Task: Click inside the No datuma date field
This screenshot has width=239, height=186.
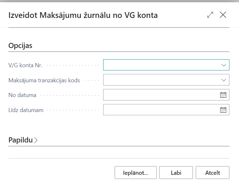Action: click(160, 95)
